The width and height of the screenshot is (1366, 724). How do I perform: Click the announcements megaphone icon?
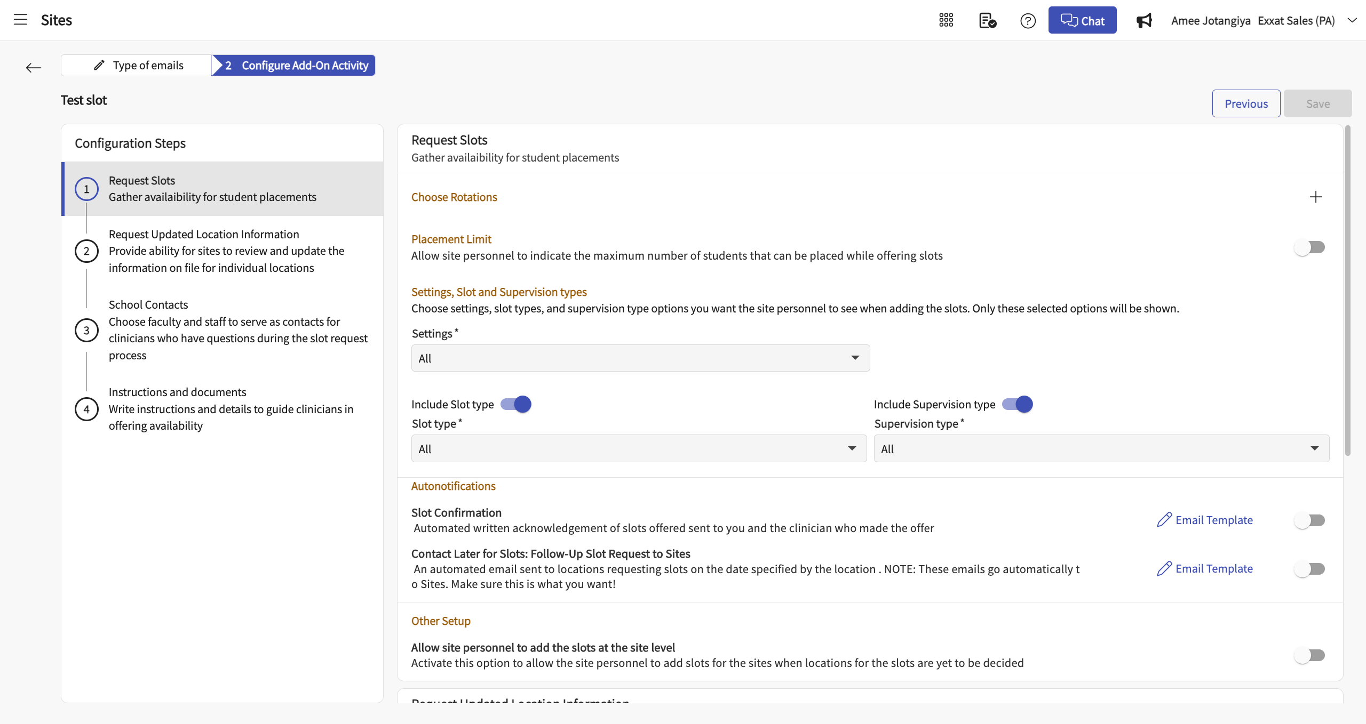[x=1144, y=20]
